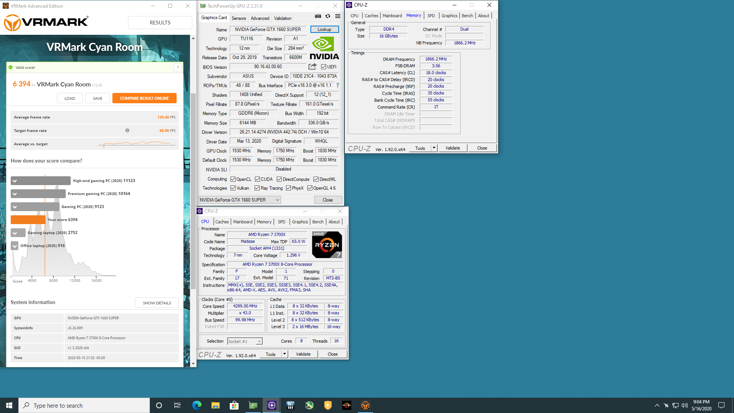Toggle the PhysX checkbox
This screenshot has width=734, height=413.
click(x=288, y=188)
